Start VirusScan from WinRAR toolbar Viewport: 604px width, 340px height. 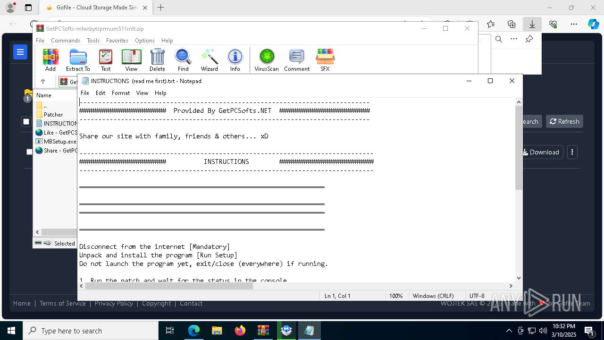pyautogui.click(x=267, y=60)
